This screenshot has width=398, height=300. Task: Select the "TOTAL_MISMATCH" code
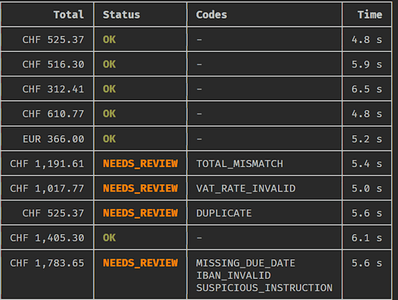point(239,164)
